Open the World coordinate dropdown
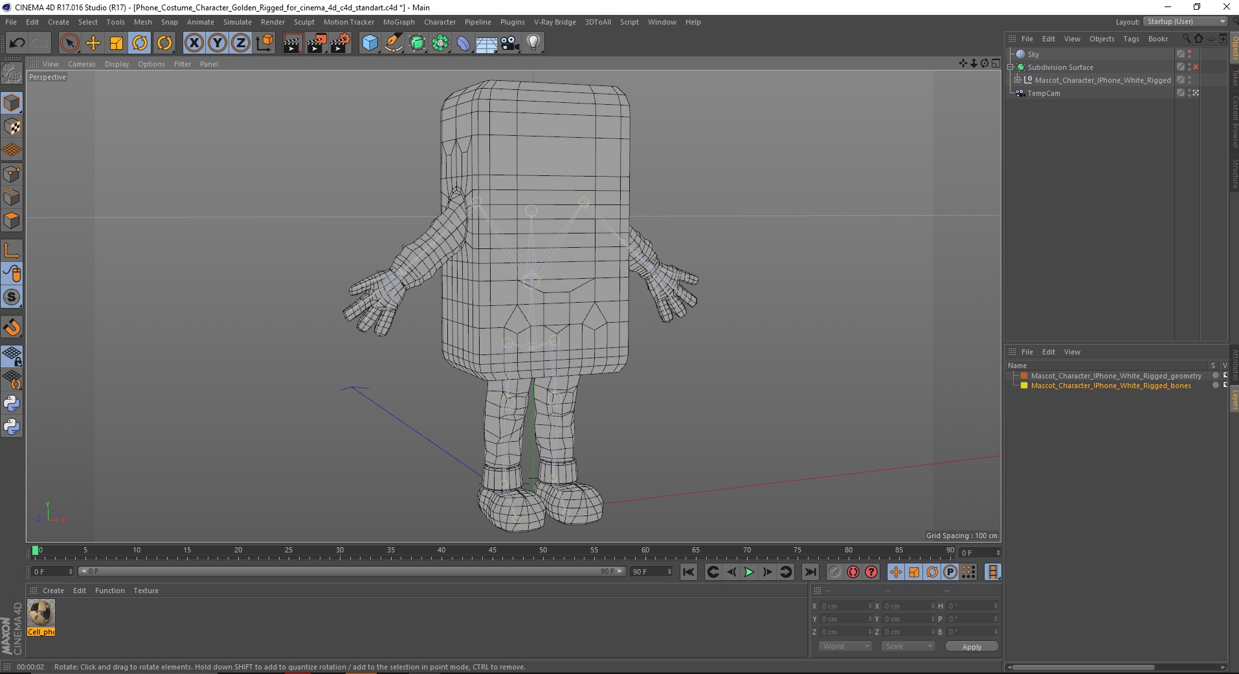This screenshot has height=674, width=1239. (x=845, y=646)
